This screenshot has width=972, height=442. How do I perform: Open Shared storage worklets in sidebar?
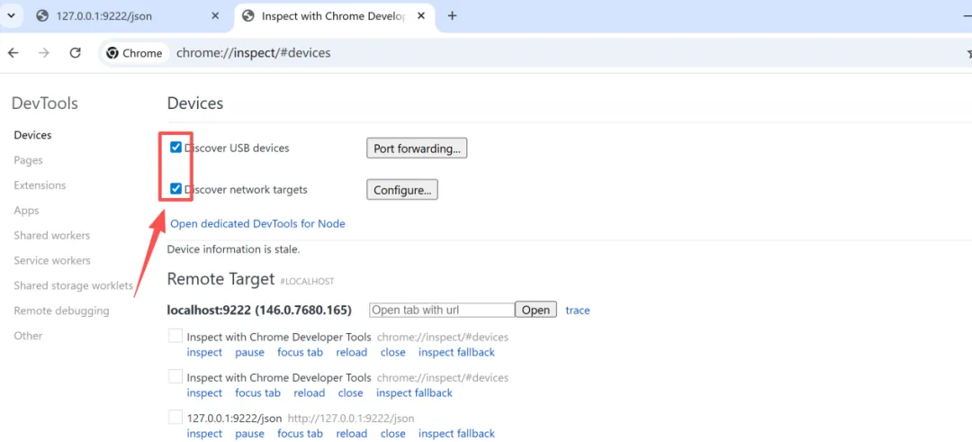tap(73, 285)
